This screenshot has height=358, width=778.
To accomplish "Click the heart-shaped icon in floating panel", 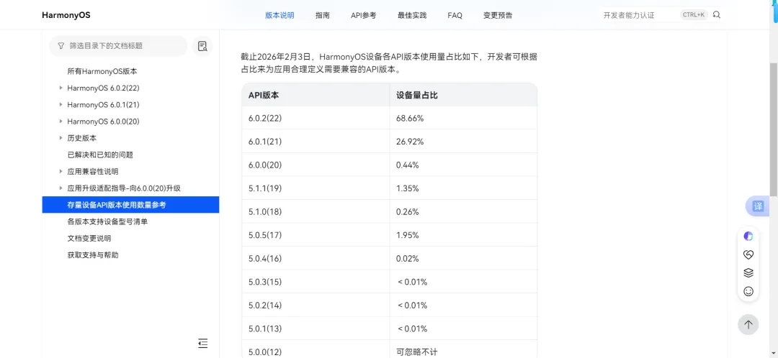I will (x=748, y=254).
